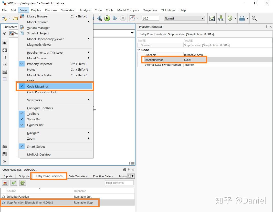The width and height of the screenshot is (273, 212).
Task: Open Model Dependency Viewer submenu
Action: click(x=55, y=39)
